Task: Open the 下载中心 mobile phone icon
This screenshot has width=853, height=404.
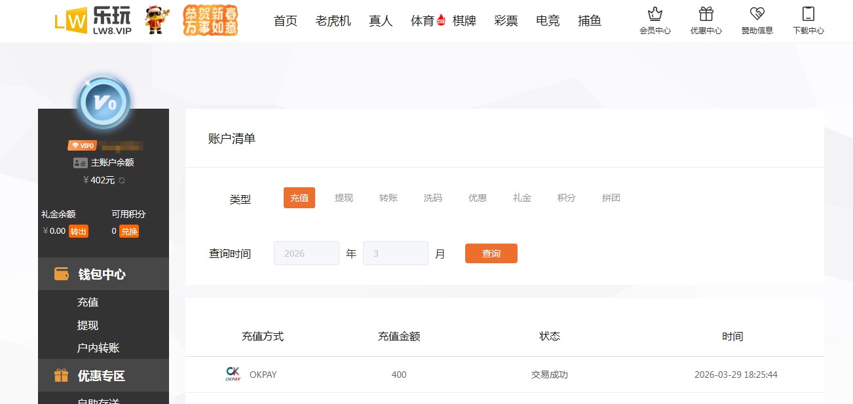Action: (x=808, y=13)
